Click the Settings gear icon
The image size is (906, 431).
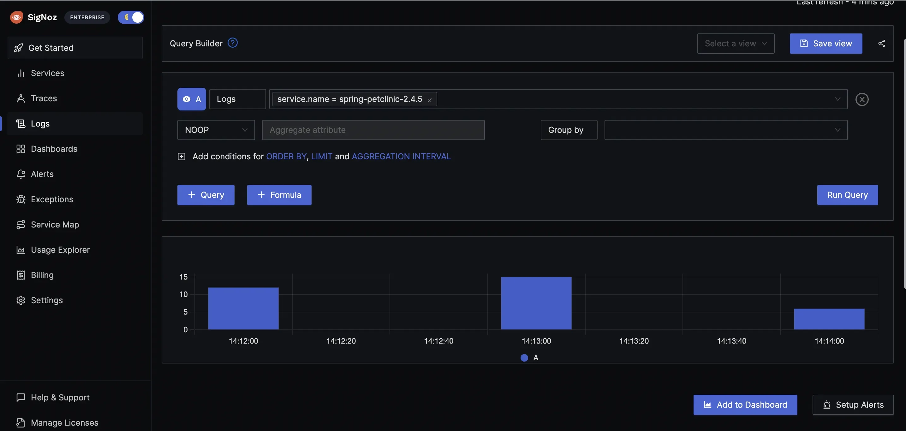tap(21, 300)
